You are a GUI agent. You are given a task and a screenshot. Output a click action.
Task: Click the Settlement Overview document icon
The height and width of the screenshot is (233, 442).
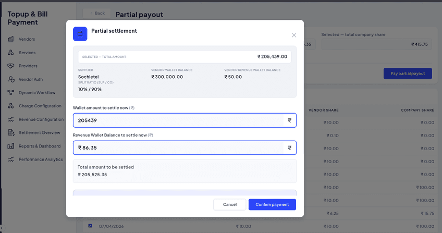tap(11, 133)
